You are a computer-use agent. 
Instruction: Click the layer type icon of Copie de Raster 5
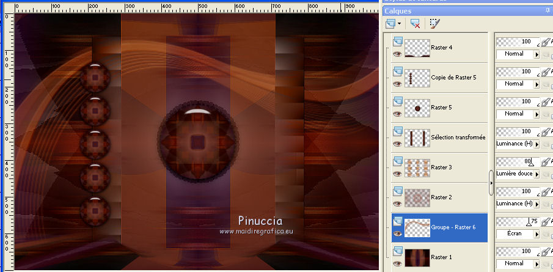397,72
